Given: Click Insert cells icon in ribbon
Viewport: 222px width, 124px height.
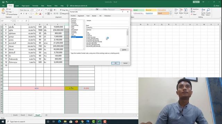Looking at the screenshot, I should click(176, 10).
